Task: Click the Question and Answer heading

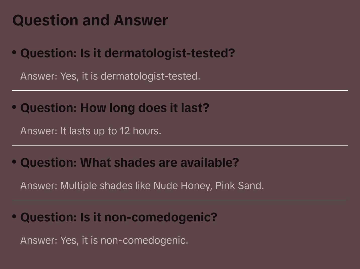Action: tap(90, 20)
